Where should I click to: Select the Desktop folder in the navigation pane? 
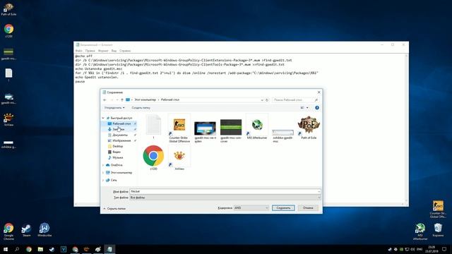118,146
